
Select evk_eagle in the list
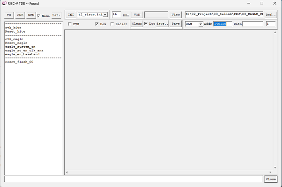[14, 39]
